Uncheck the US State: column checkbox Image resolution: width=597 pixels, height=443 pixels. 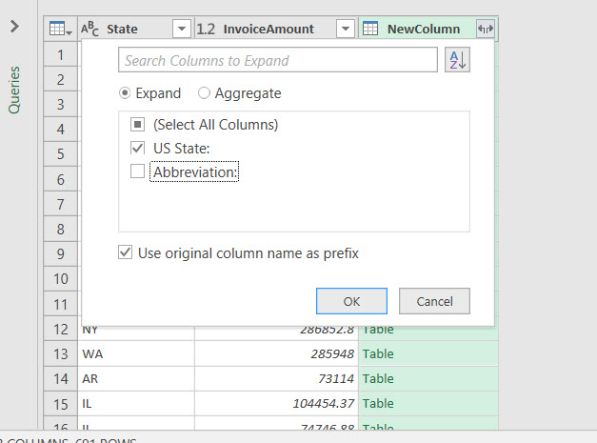[137, 148]
